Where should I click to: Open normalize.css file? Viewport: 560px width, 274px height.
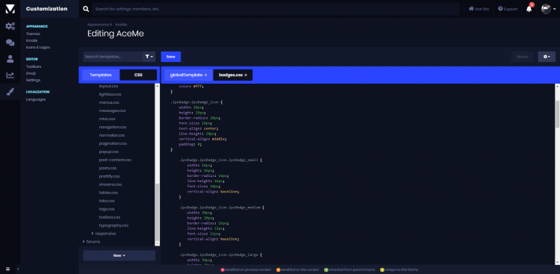tap(112, 135)
